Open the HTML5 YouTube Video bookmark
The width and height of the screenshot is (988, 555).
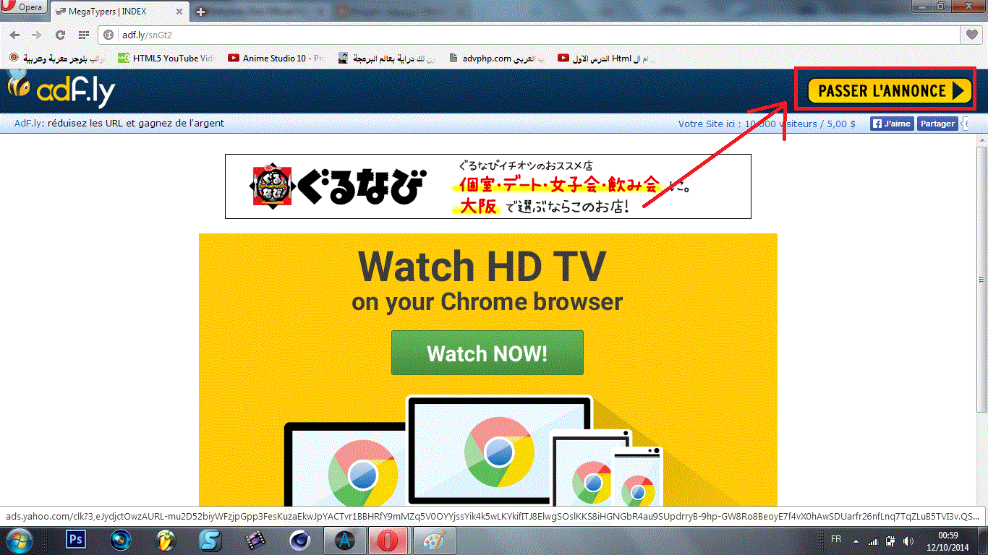[166, 59]
